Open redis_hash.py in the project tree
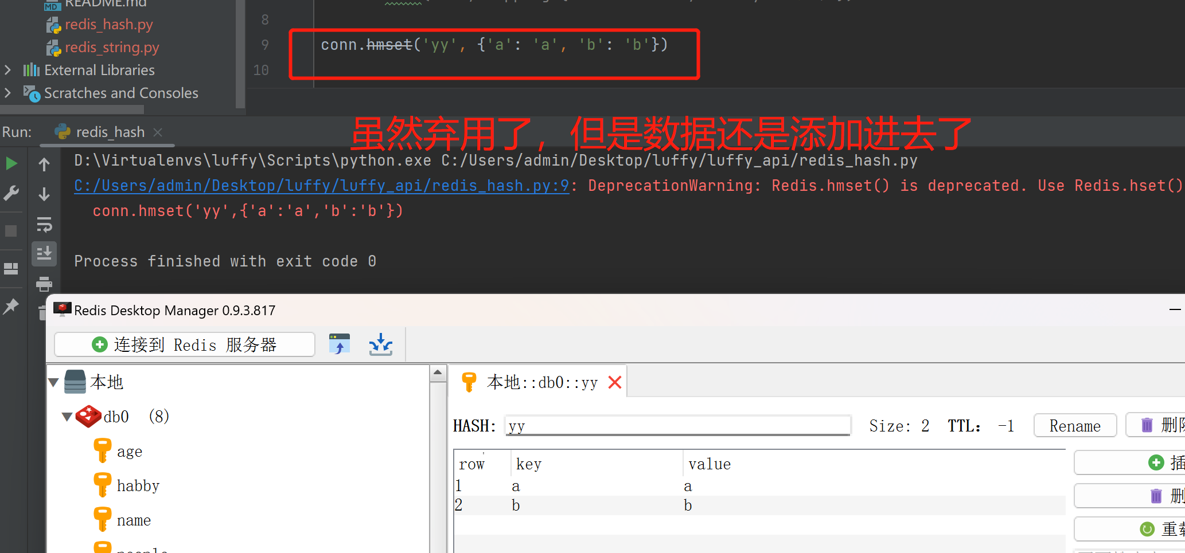This screenshot has width=1185, height=553. tap(108, 25)
